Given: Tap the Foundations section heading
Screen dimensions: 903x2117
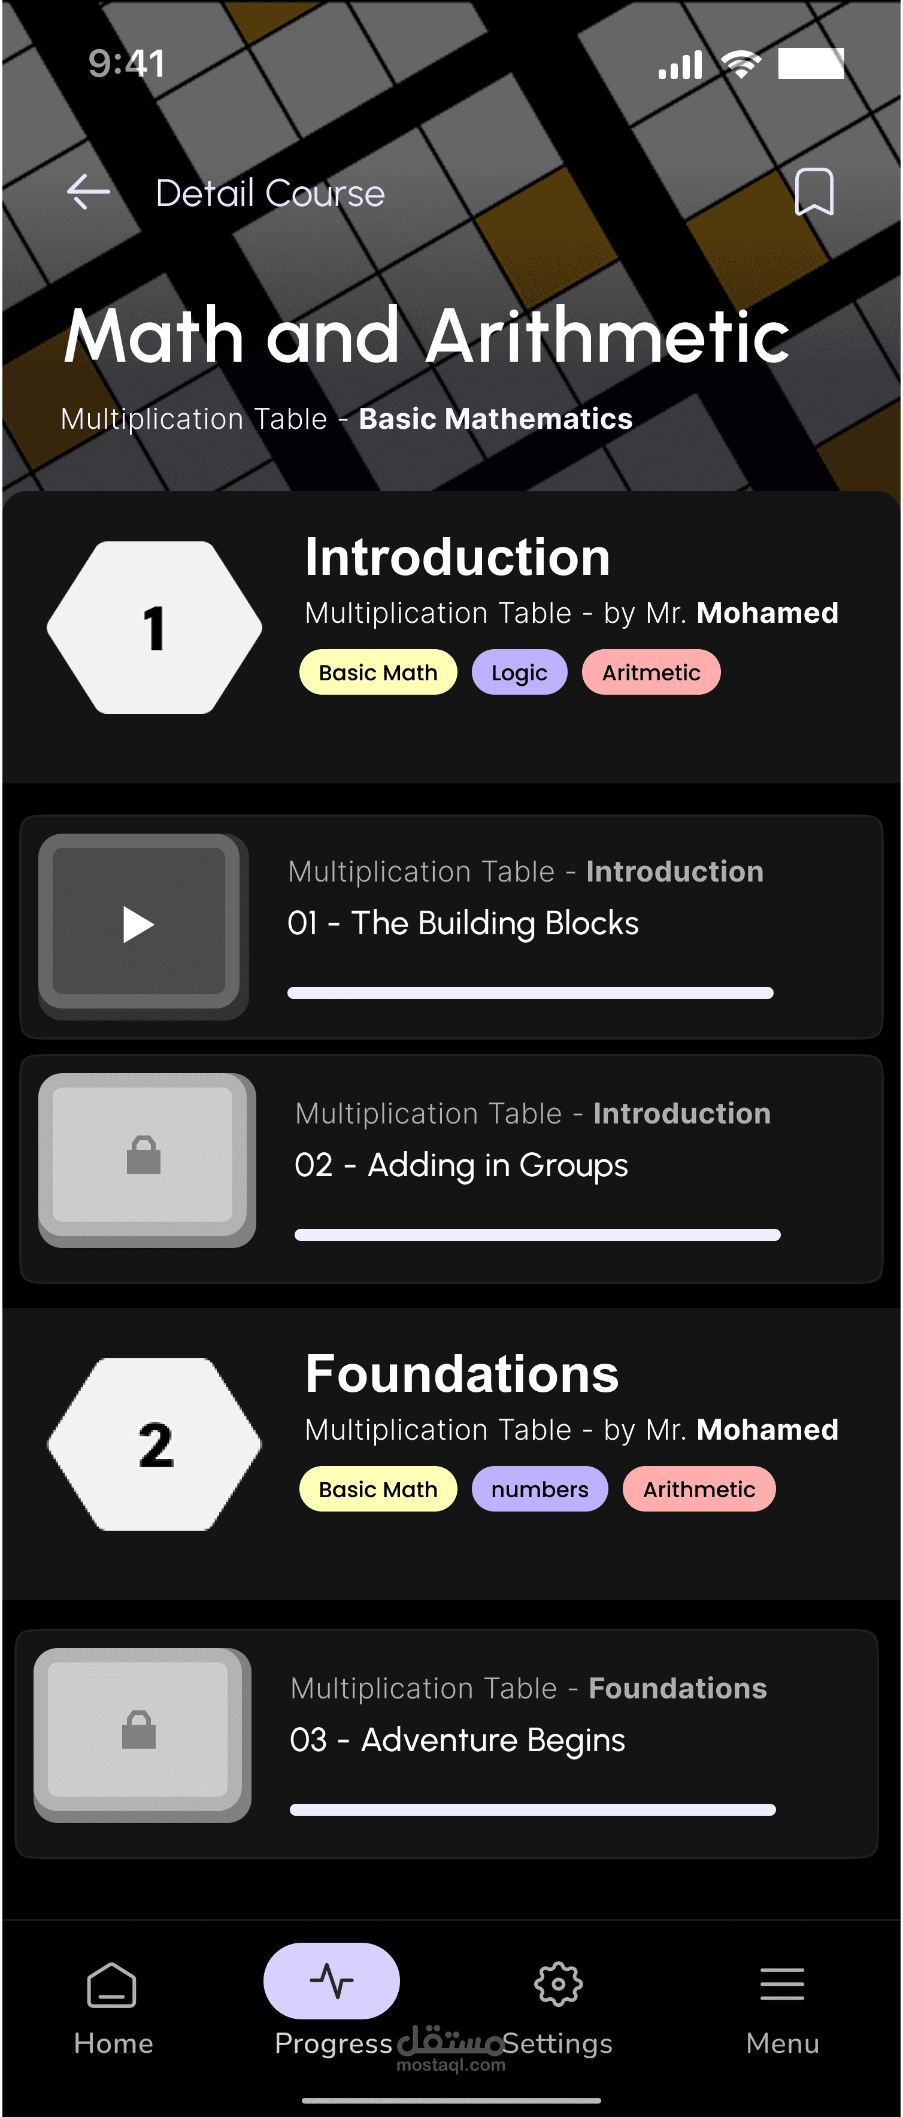Looking at the screenshot, I should [x=462, y=1373].
